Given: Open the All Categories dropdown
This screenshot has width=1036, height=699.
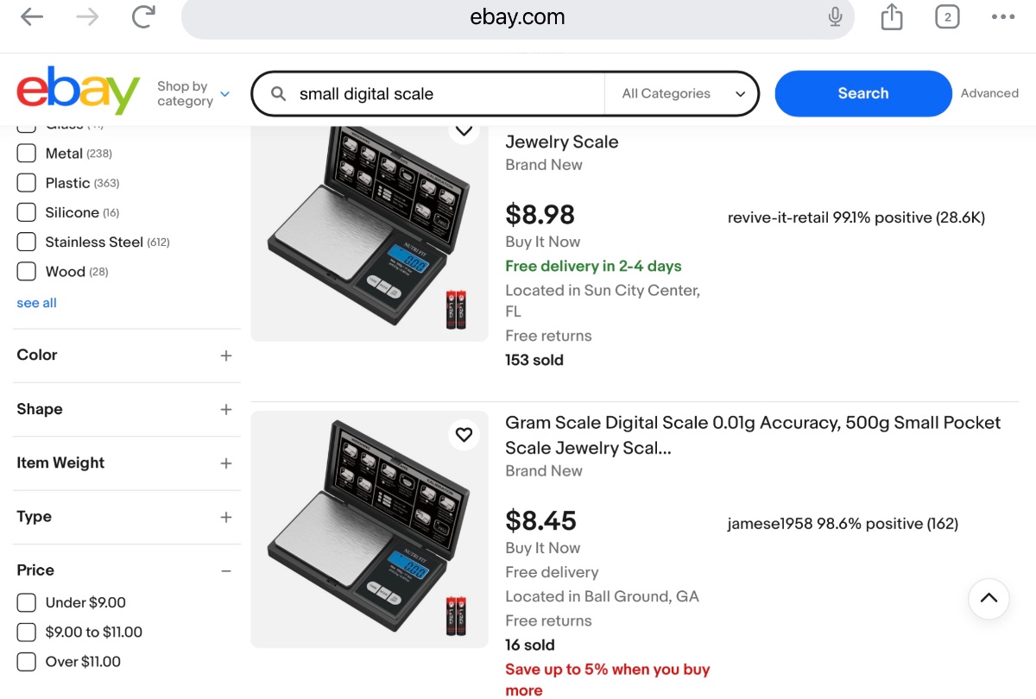Looking at the screenshot, I should 683,94.
